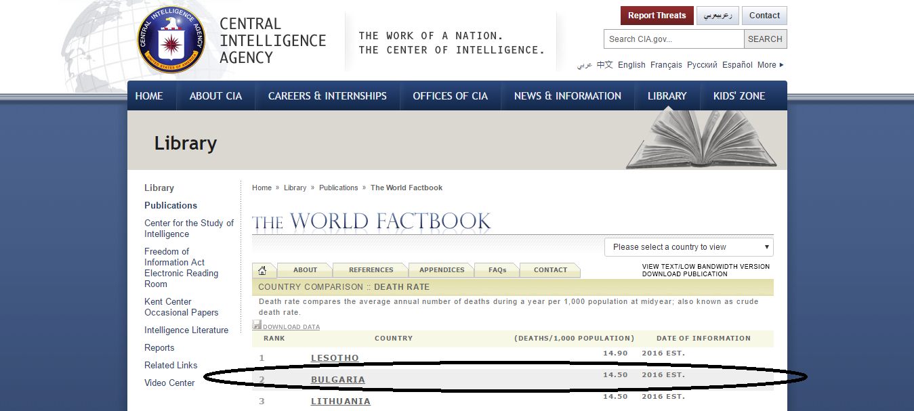The width and height of the screenshot is (914, 411).
Task: Click the CIA seal logo
Action: 170,40
